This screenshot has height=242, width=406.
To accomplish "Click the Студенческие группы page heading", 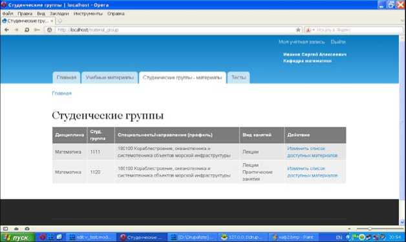I will coord(108,116).
